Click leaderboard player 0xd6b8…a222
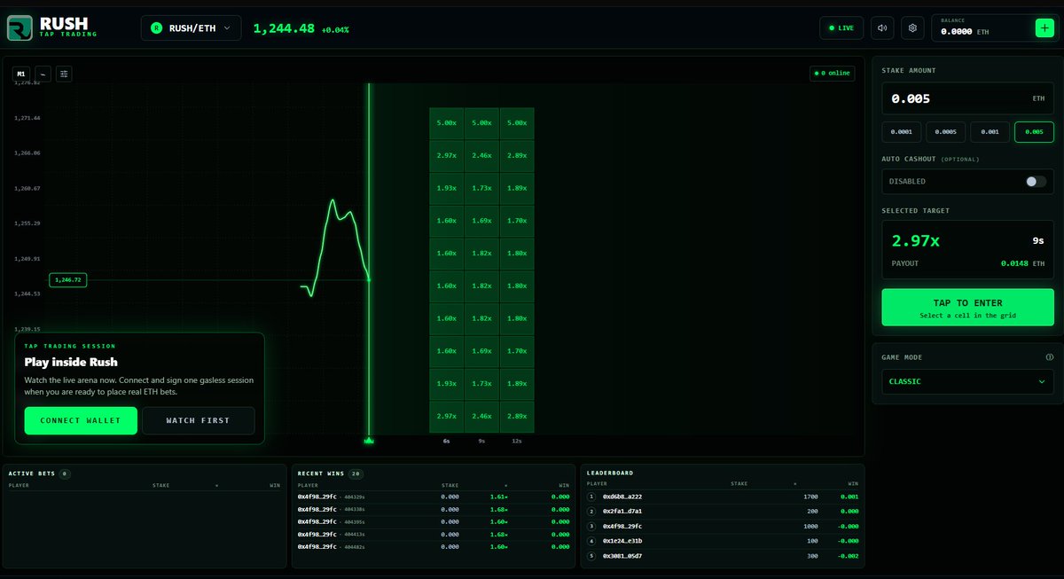1064x579 pixels. coord(622,497)
